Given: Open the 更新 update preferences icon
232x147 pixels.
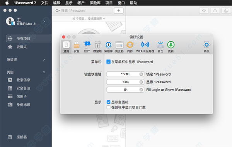Looking at the screenshot, I should 171,45.
